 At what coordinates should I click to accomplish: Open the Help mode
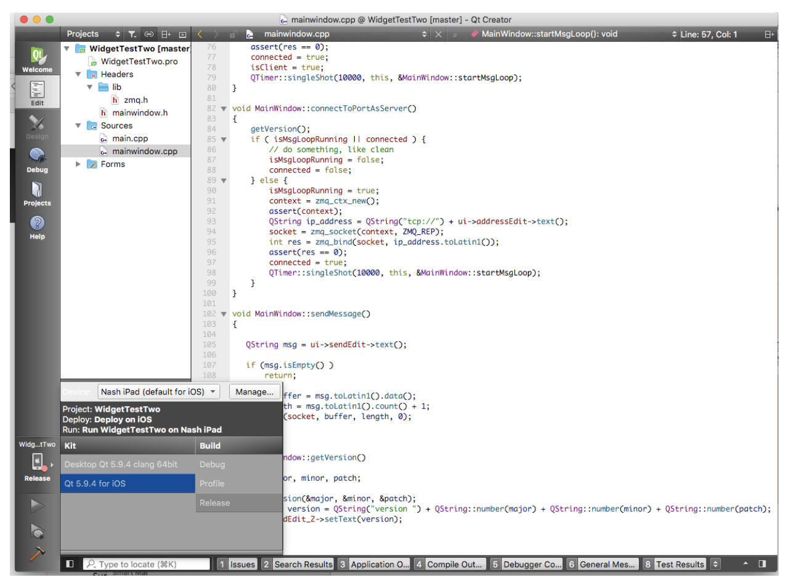click(37, 227)
